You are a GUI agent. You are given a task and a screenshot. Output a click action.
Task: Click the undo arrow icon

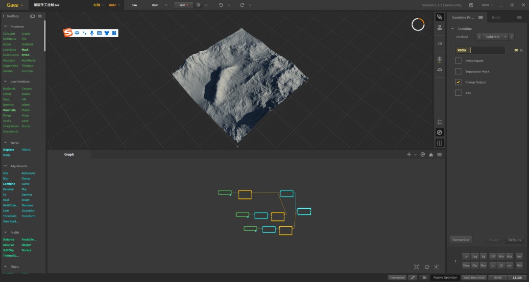[221, 5]
